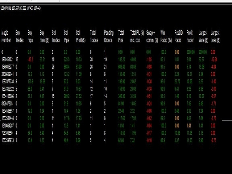Click the Total Pips column header
The width and height of the screenshot is (232, 174).
pyautogui.click(x=121, y=36)
